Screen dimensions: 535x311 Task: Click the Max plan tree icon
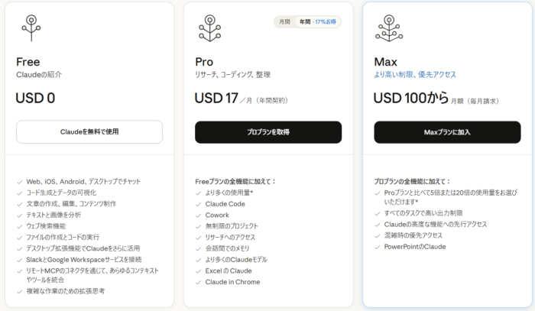click(x=389, y=28)
